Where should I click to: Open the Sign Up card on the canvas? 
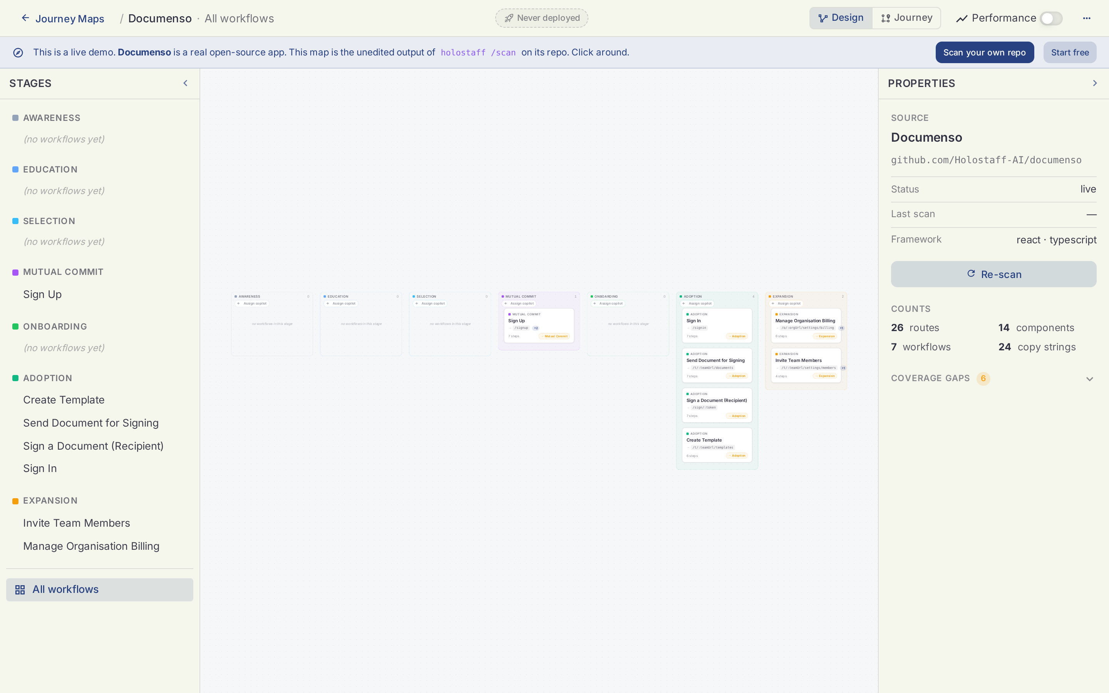point(539,325)
